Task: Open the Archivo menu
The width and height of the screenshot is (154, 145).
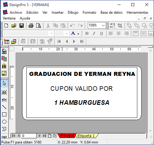Action: pyautogui.click(x=16, y=12)
